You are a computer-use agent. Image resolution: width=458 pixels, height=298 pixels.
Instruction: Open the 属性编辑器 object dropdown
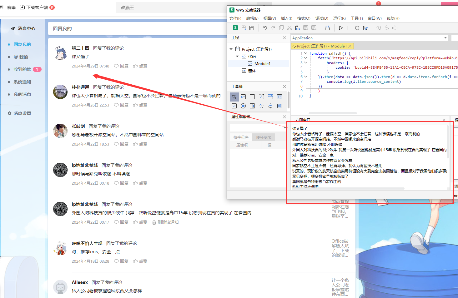click(284, 128)
